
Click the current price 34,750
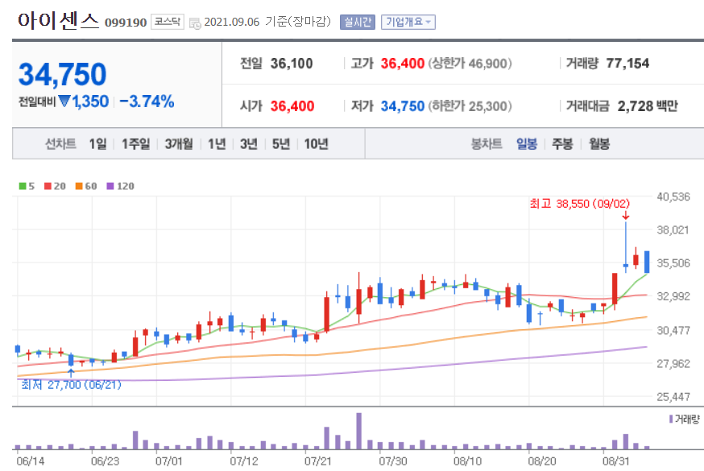[x=62, y=74]
